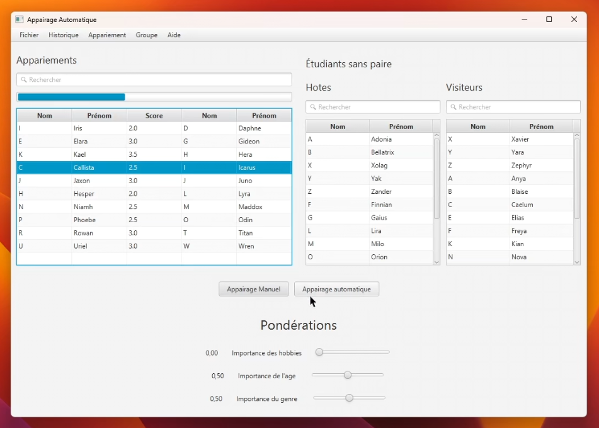Open the Groupe menu
Image resolution: width=599 pixels, height=428 pixels.
(x=147, y=35)
